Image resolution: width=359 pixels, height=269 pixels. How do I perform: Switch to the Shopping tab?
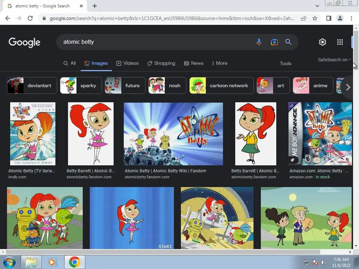pyautogui.click(x=161, y=63)
